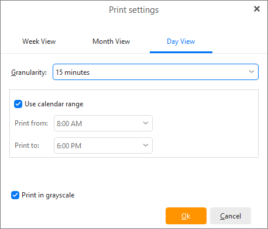Click the 'Use calendar range' label text
This screenshot has height=229, width=268.
click(54, 104)
